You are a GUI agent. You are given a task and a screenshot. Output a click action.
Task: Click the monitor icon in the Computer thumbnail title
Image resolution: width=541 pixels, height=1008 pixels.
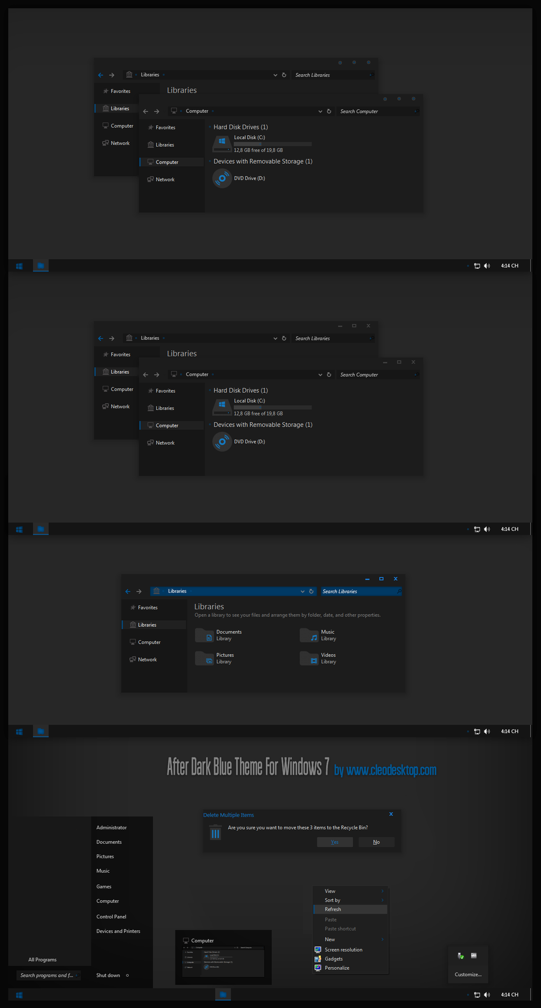coord(186,941)
